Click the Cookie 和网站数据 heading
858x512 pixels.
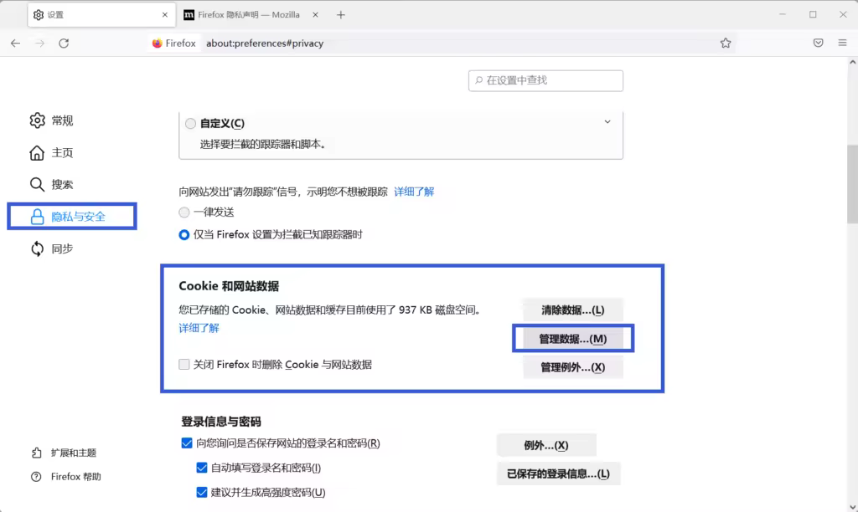[229, 286]
